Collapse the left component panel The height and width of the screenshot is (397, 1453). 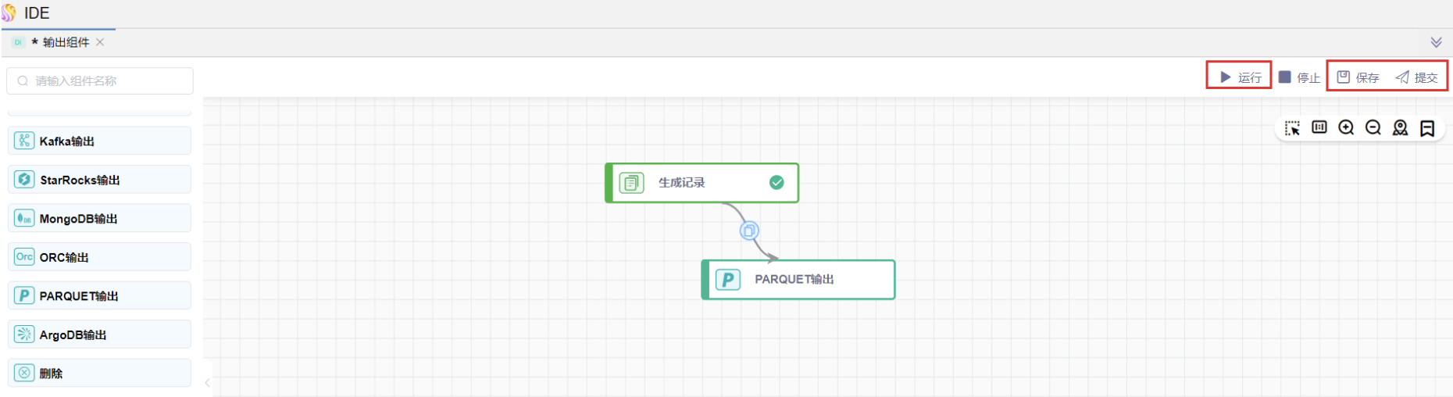pos(207,382)
